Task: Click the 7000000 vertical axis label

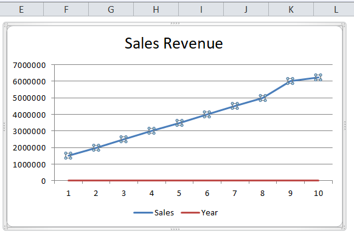Action: coord(29,65)
